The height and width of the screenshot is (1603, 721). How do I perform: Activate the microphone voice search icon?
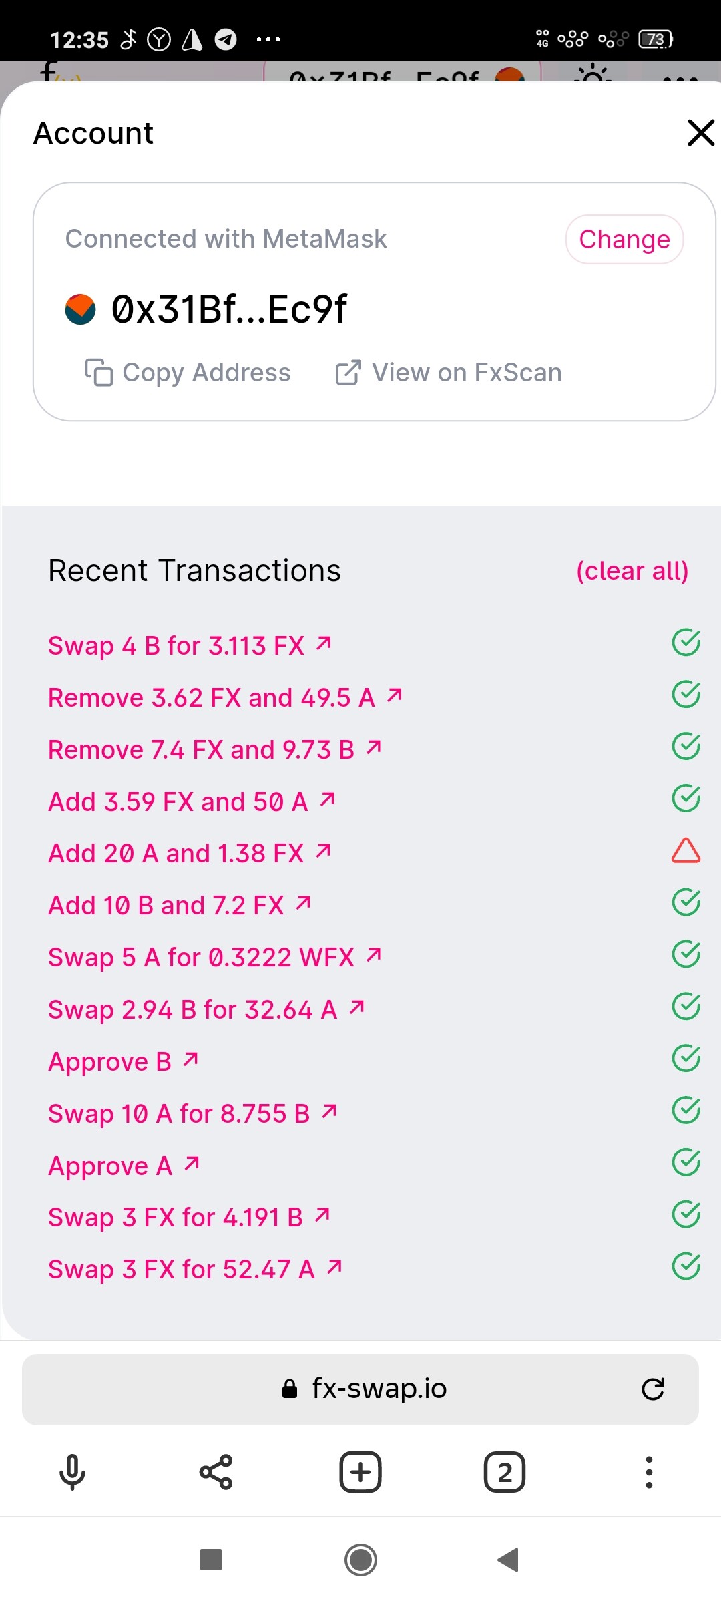click(72, 1472)
